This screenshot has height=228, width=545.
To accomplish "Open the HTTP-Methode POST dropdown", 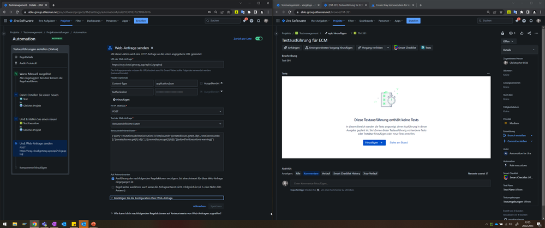I will tap(167, 111).
